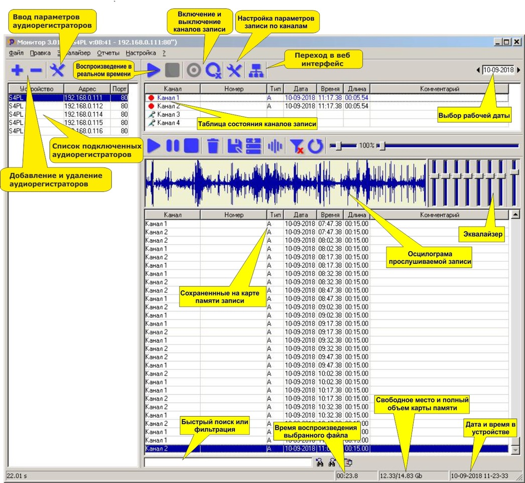Click the 100% volume slider handle
Viewport: 525px width, 483px height.
coord(339,146)
